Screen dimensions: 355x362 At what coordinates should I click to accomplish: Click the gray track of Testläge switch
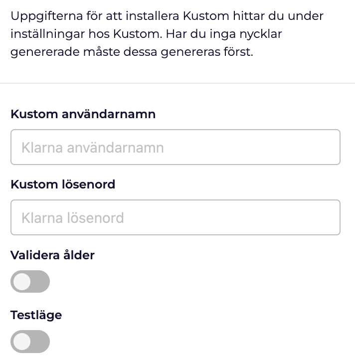41,342
